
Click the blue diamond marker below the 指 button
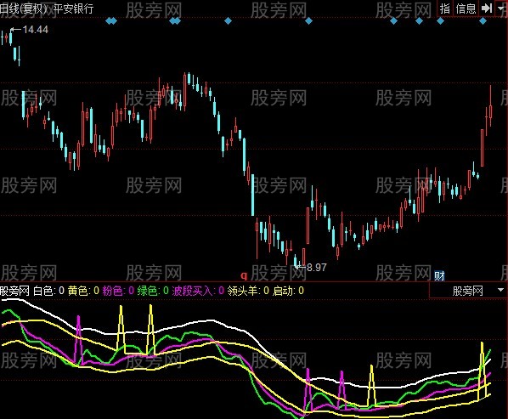click(x=440, y=21)
